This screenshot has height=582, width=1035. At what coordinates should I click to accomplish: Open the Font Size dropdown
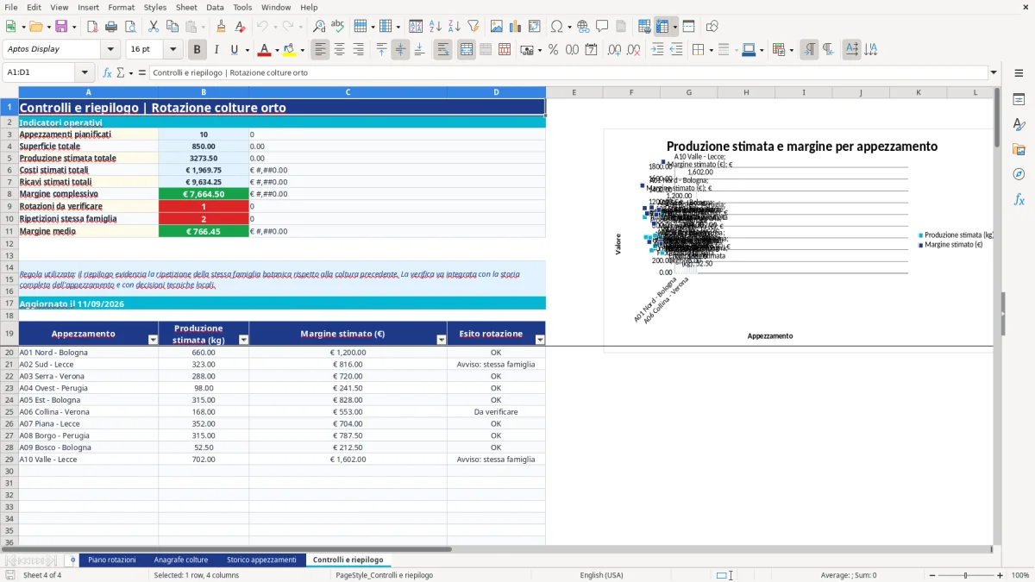(172, 49)
